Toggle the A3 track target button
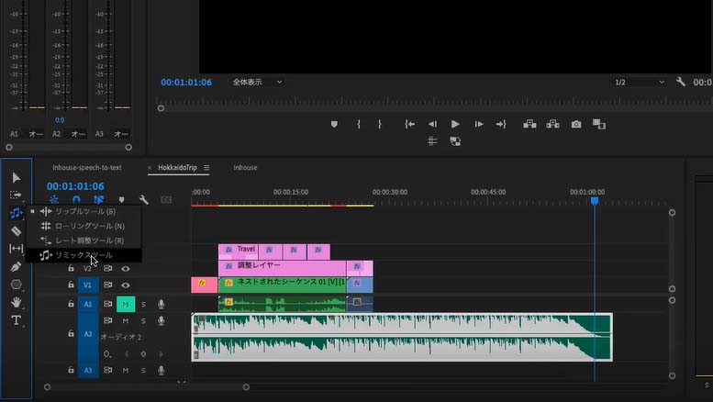The width and height of the screenshot is (713, 402). [x=88, y=370]
